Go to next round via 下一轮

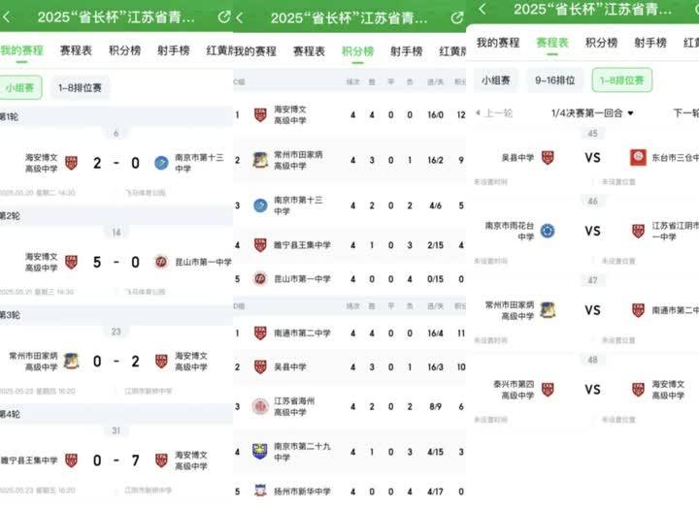click(x=685, y=113)
